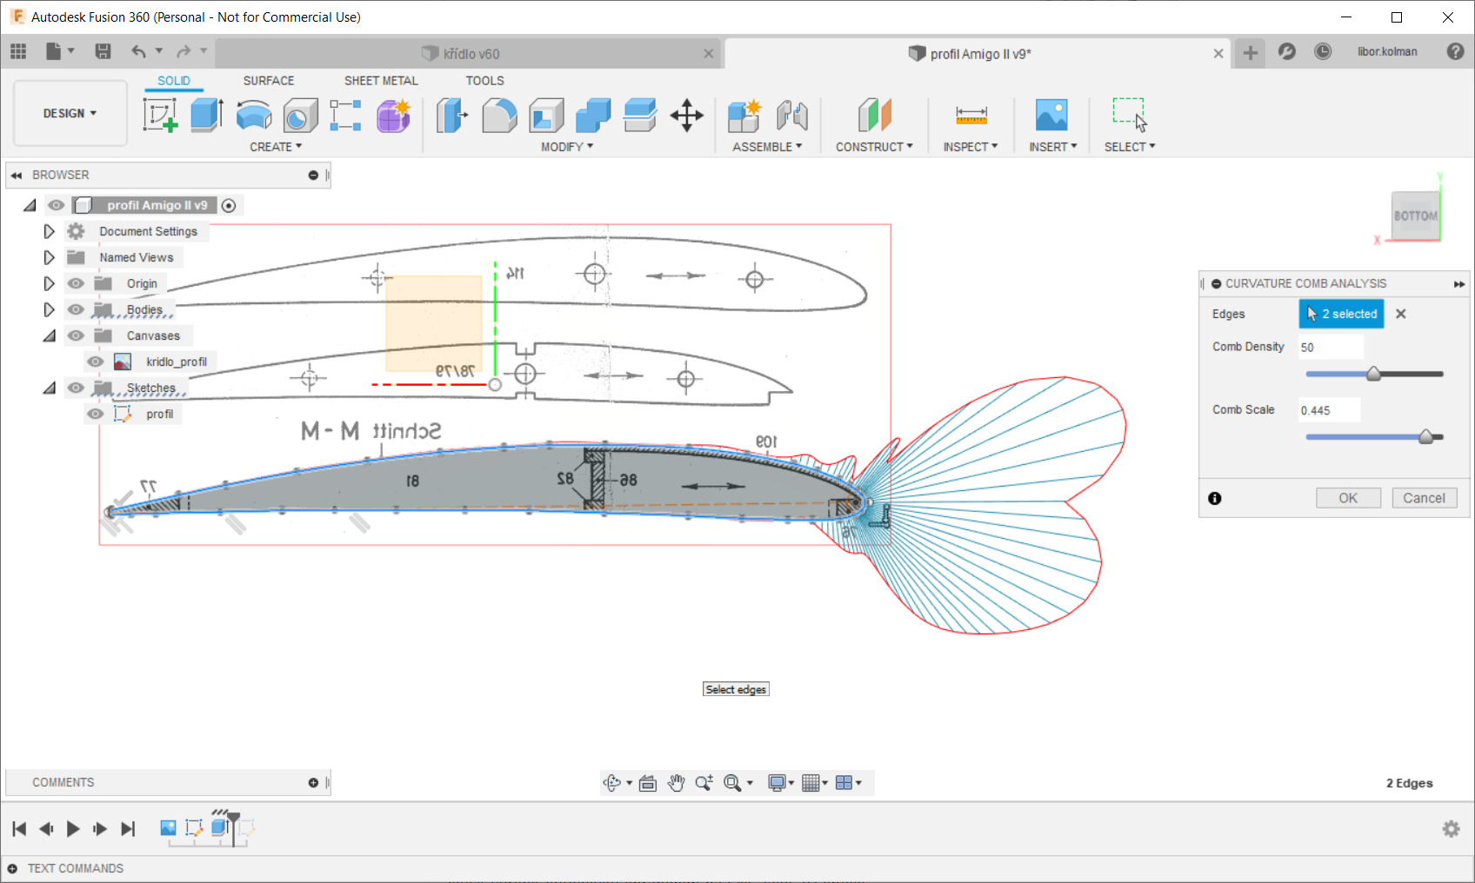Select the Create Sketch tool icon
1475x883 pixels.
click(x=160, y=115)
